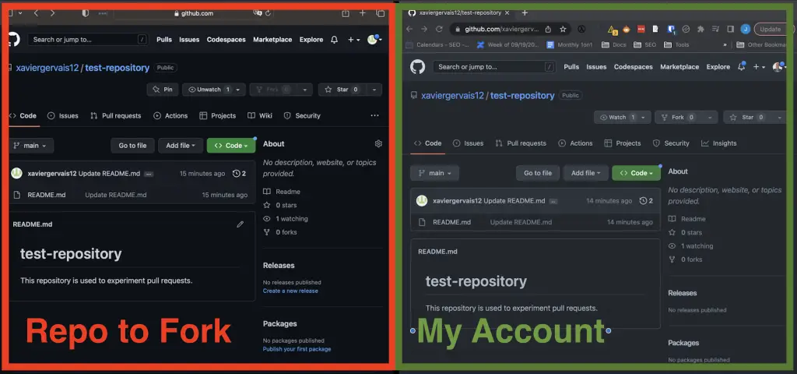797x374 pixels.
Task: Open Security tab in right repo
Action: pyautogui.click(x=671, y=143)
